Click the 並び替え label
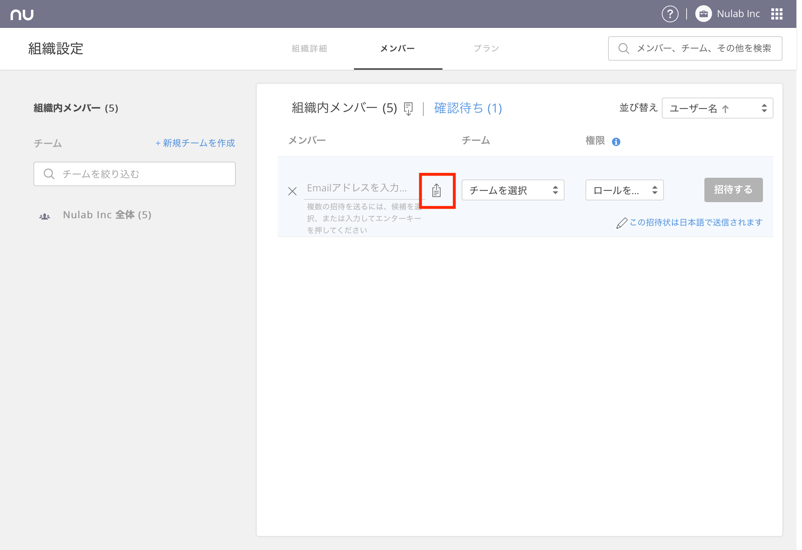This screenshot has height=550, width=802. (x=638, y=108)
